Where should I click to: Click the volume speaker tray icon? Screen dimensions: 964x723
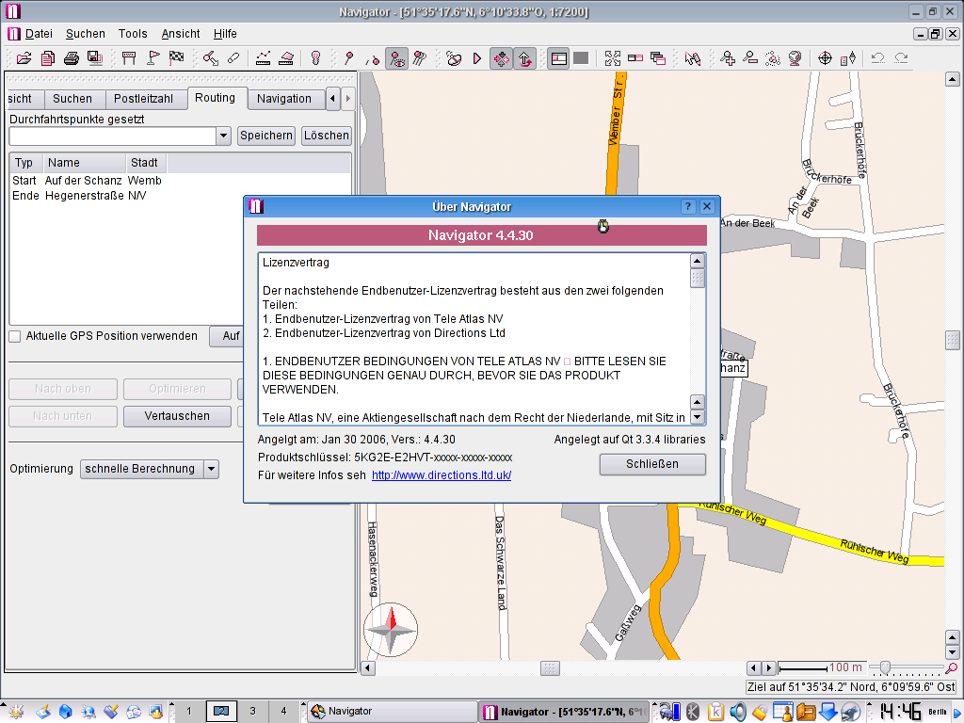(738, 712)
